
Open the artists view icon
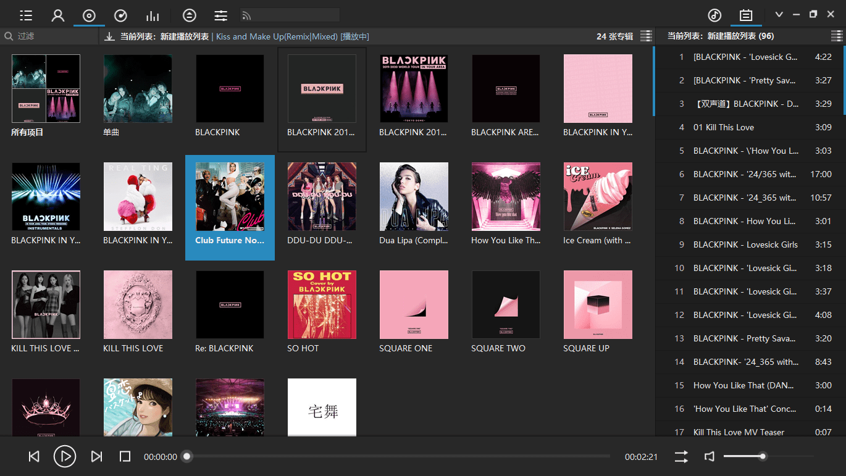click(x=57, y=15)
